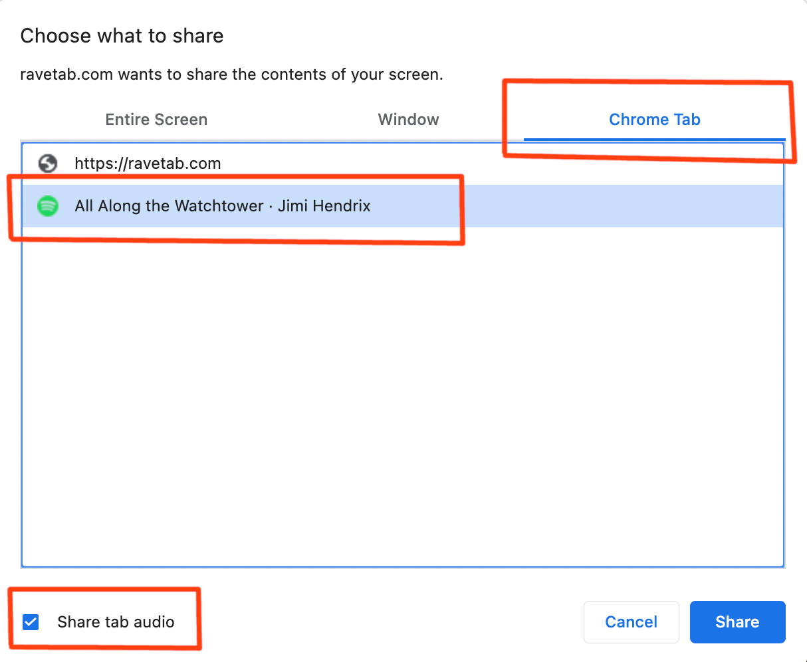This screenshot has height=662, width=807.
Task: Toggle the Share tab audio checkbox
Action: pyautogui.click(x=31, y=622)
